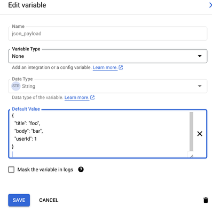
Task: Save the variable changes
Action: [x=19, y=200]
